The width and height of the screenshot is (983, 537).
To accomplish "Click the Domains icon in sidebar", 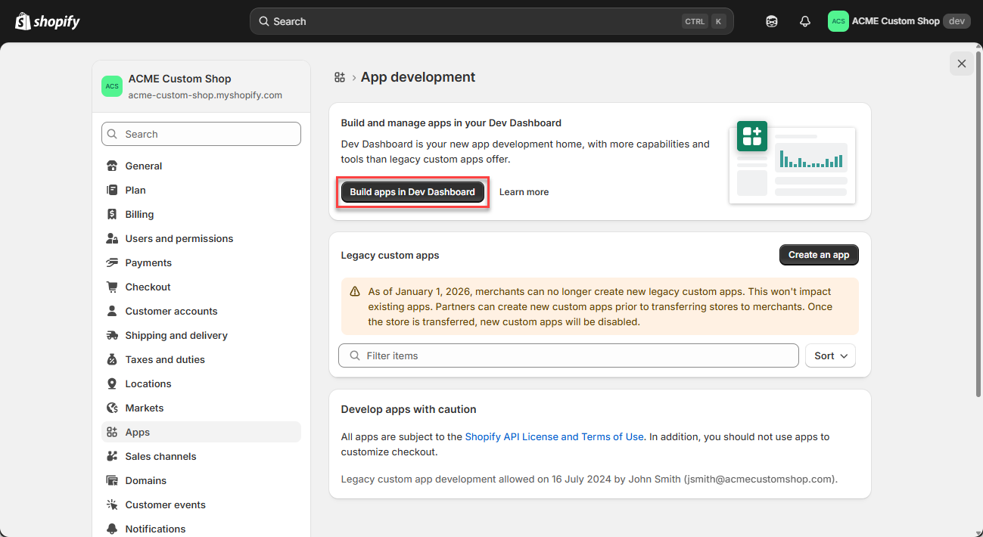I will [x=112, y=480].
